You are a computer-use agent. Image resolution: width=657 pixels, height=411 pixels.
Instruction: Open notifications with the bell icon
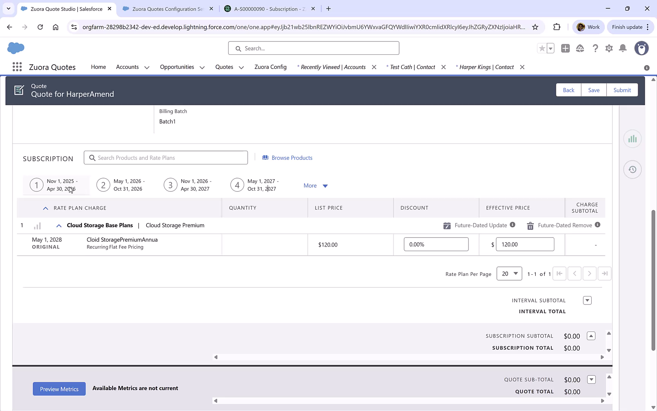click(623, 48)
